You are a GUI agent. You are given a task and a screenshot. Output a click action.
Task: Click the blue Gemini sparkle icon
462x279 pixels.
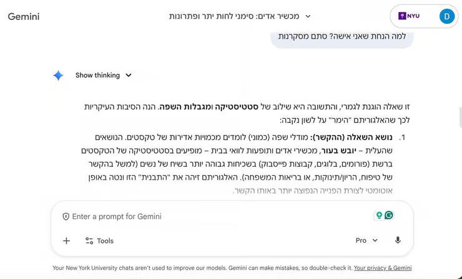click(58, 76)
